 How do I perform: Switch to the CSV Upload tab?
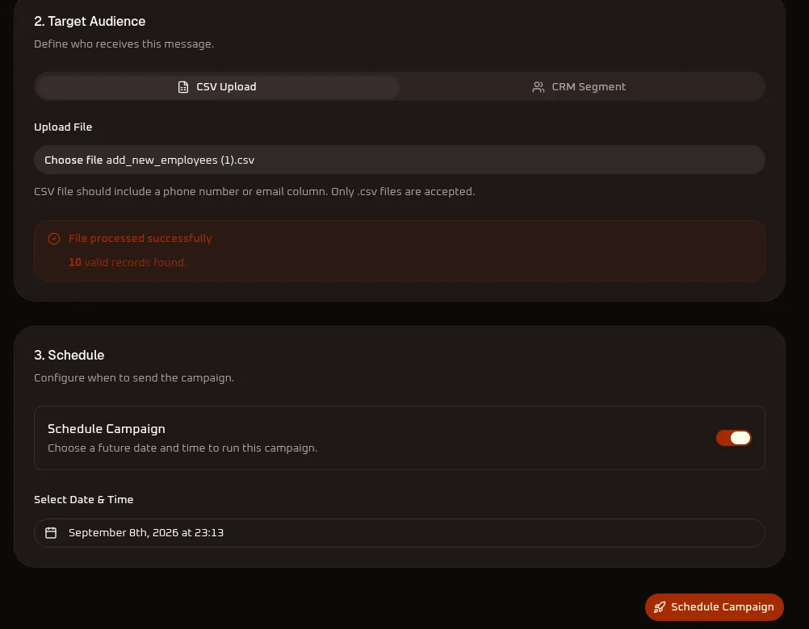point(217,86)
